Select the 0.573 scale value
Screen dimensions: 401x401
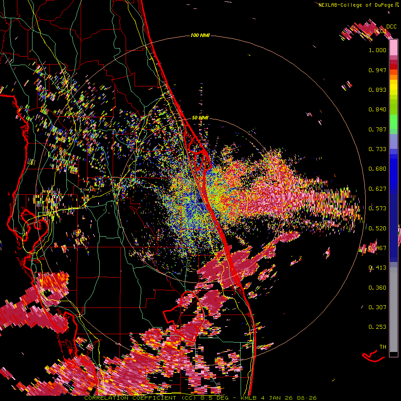click(377, 209)
